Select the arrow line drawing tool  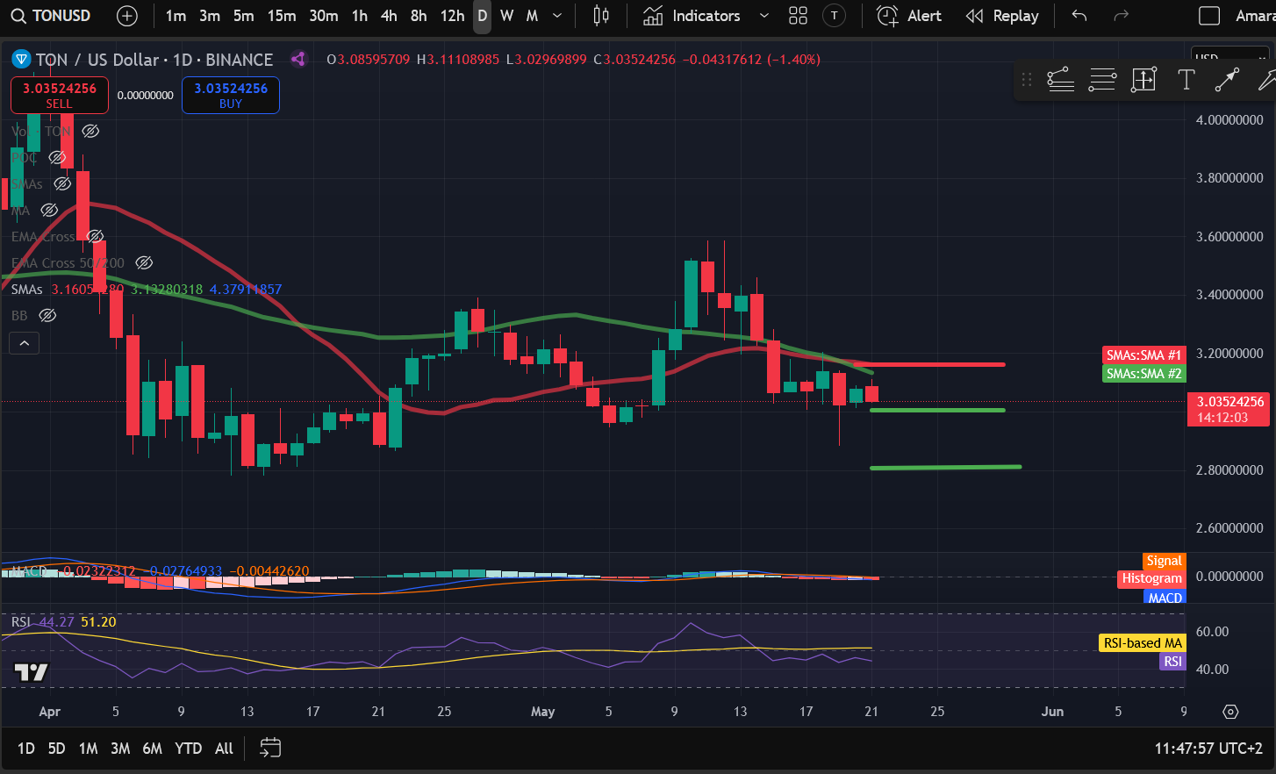1227,80
